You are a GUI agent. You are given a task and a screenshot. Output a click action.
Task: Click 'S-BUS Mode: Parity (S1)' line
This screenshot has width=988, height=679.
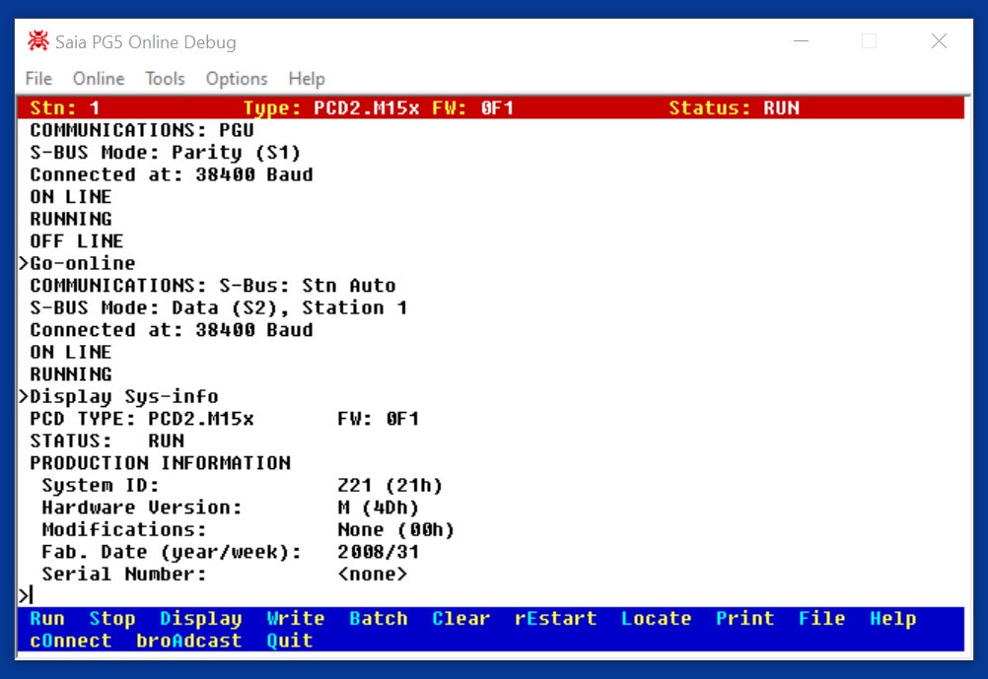(165, 153)
